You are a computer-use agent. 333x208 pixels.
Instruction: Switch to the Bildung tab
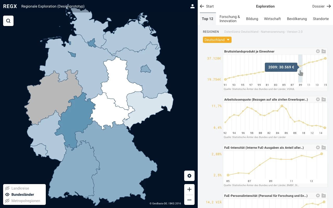tap(252, 19)
